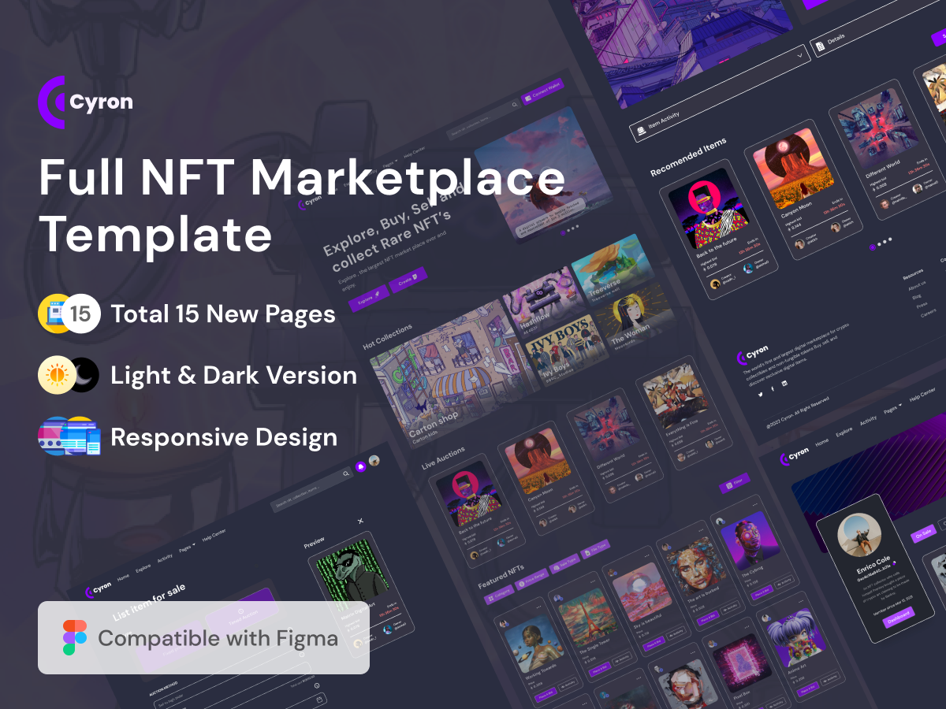Click the calendar icon in auction form
Screen dimensions: 946x709
pyautogui.click(x=318, y=698)
